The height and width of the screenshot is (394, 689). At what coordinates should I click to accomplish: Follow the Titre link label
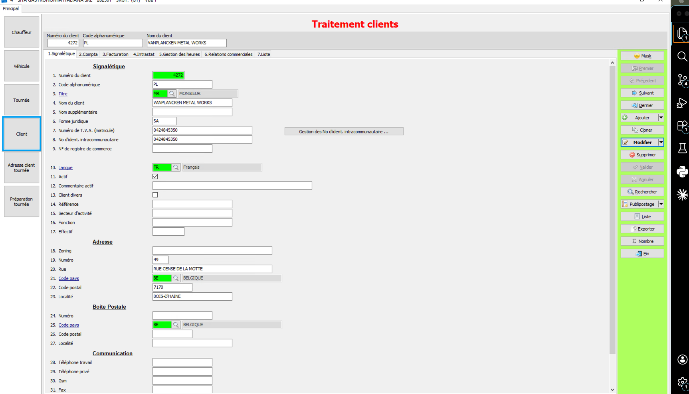click(63, 94)
